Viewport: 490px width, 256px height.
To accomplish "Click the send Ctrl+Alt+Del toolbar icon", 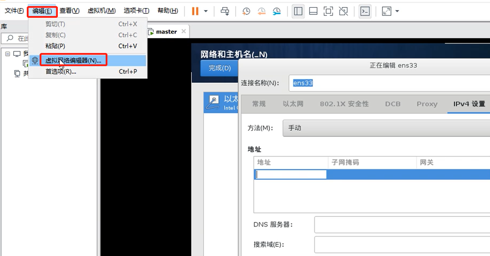I will coord(225,11).
